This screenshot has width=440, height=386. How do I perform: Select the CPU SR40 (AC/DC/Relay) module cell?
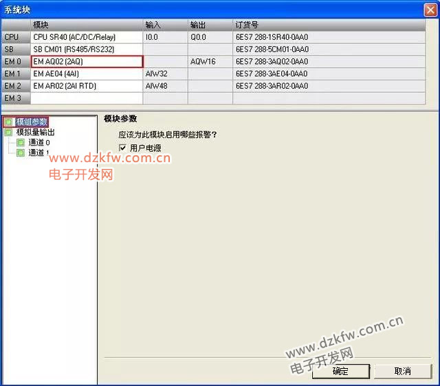click(87, 37)
